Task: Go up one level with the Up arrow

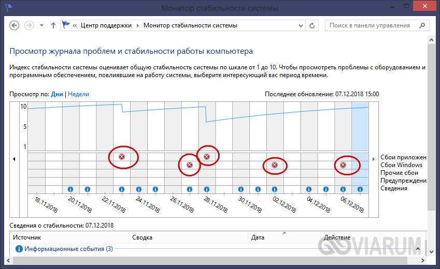Action: (x=53, y=25)
